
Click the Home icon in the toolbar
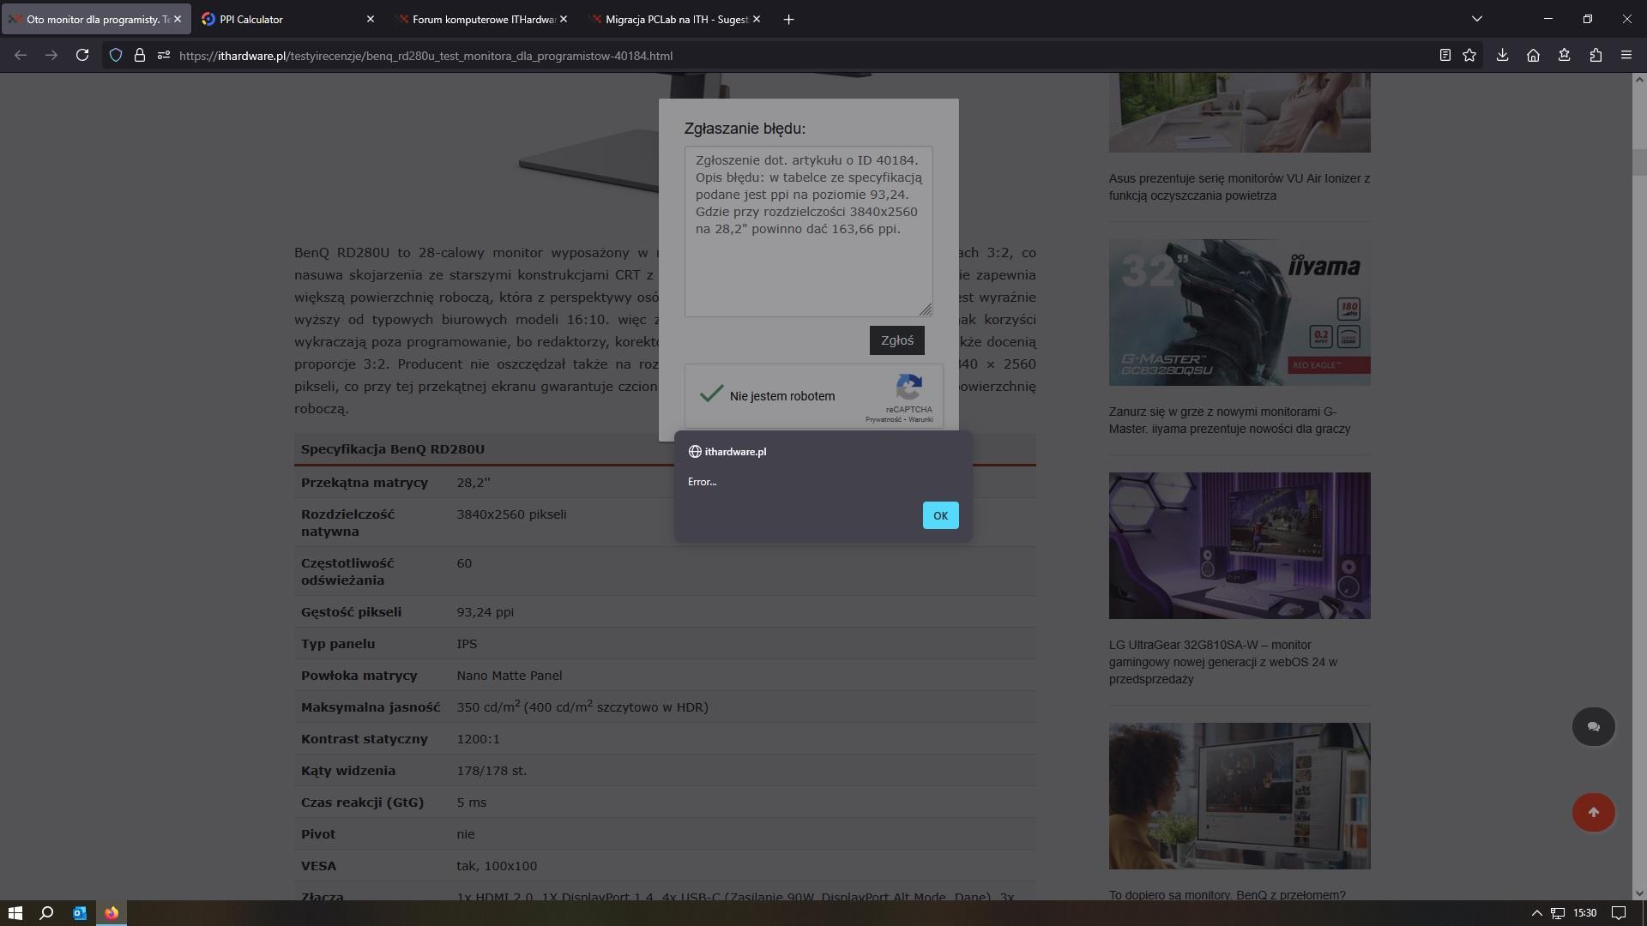[1533, 55]
